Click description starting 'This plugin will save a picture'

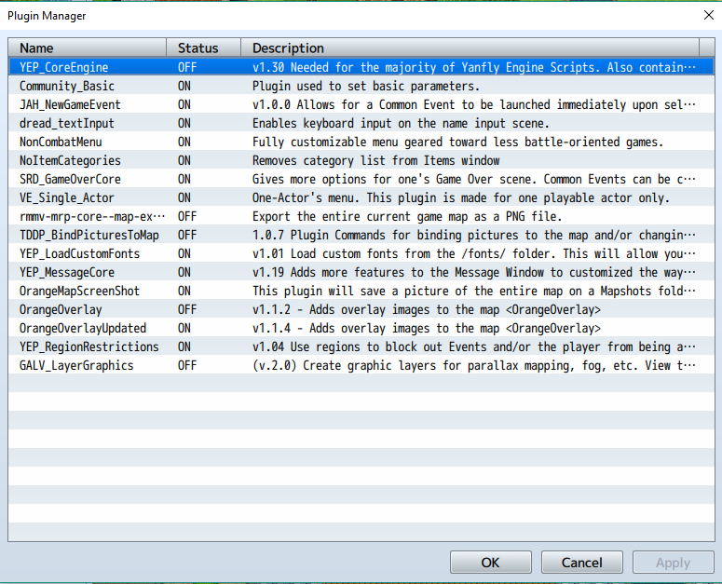coord(474,291)
